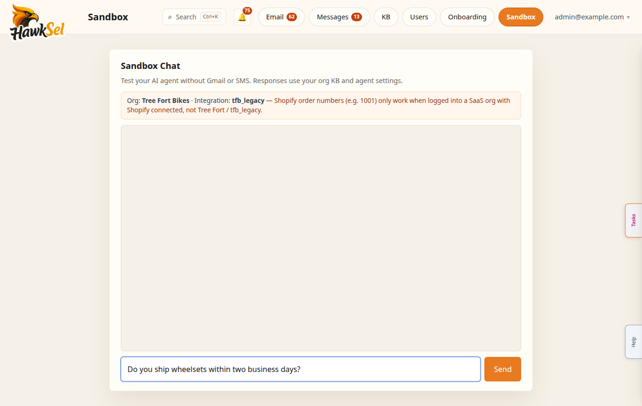Open the Search box with Ctrl+K
This screenshot has height=406, width=642.
(x=194, y=17)
